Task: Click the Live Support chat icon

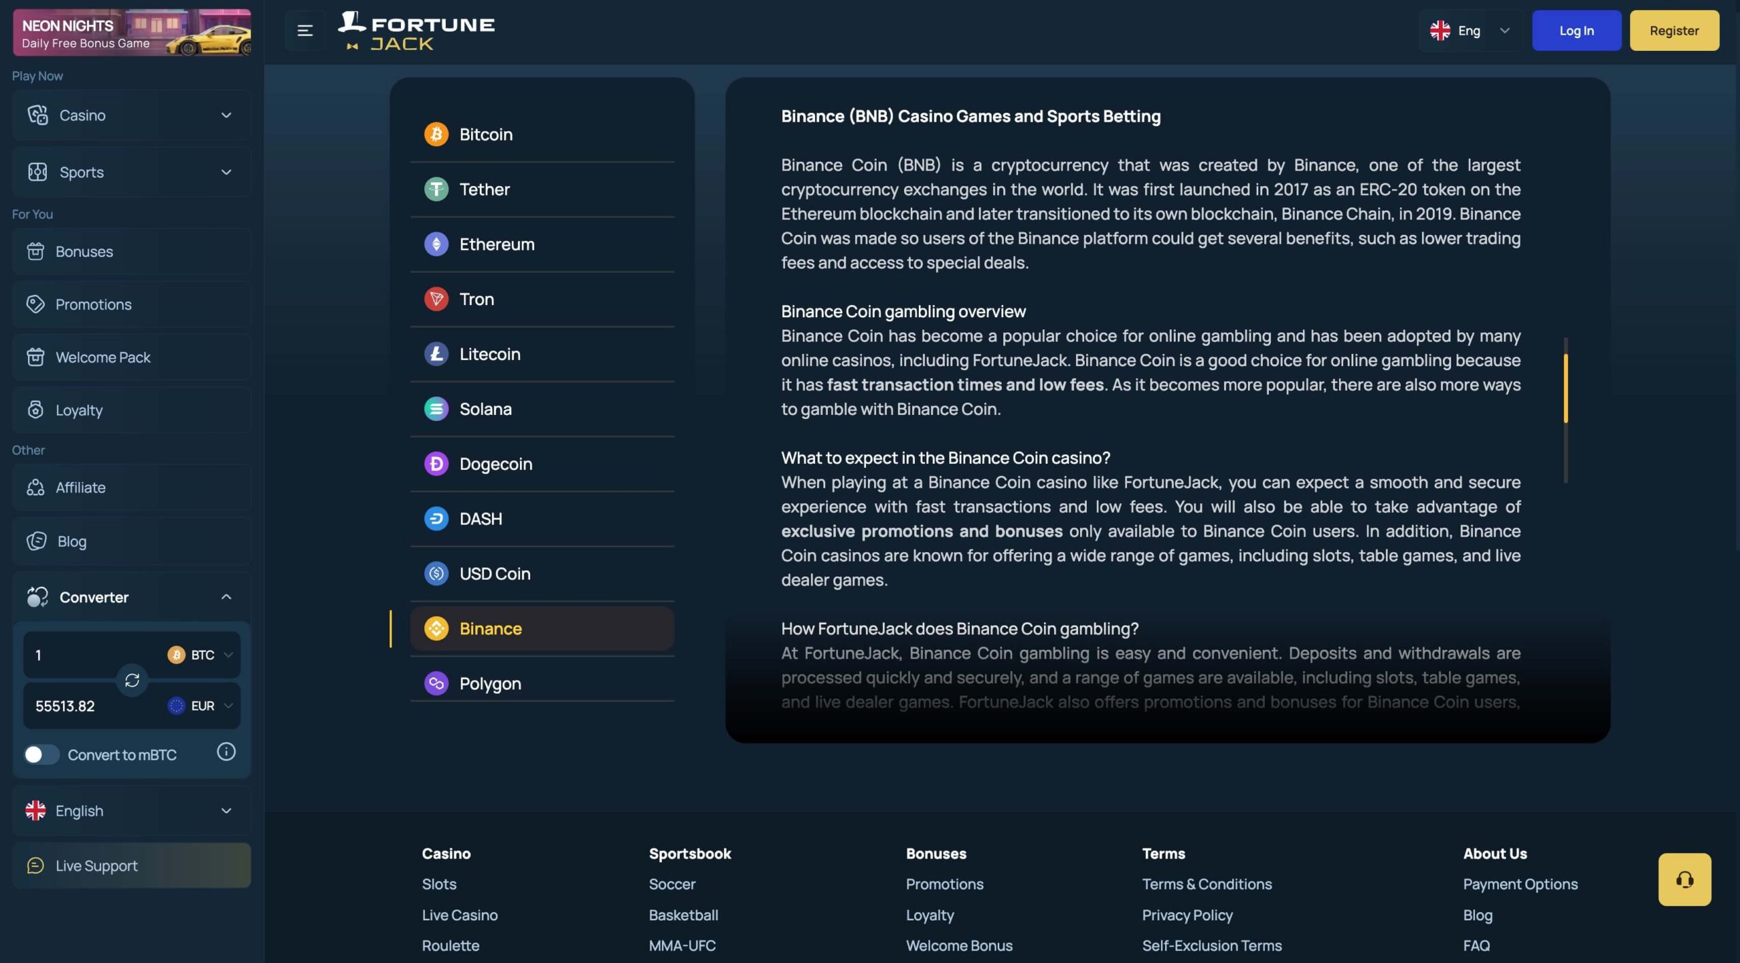Action: [35, 866]
